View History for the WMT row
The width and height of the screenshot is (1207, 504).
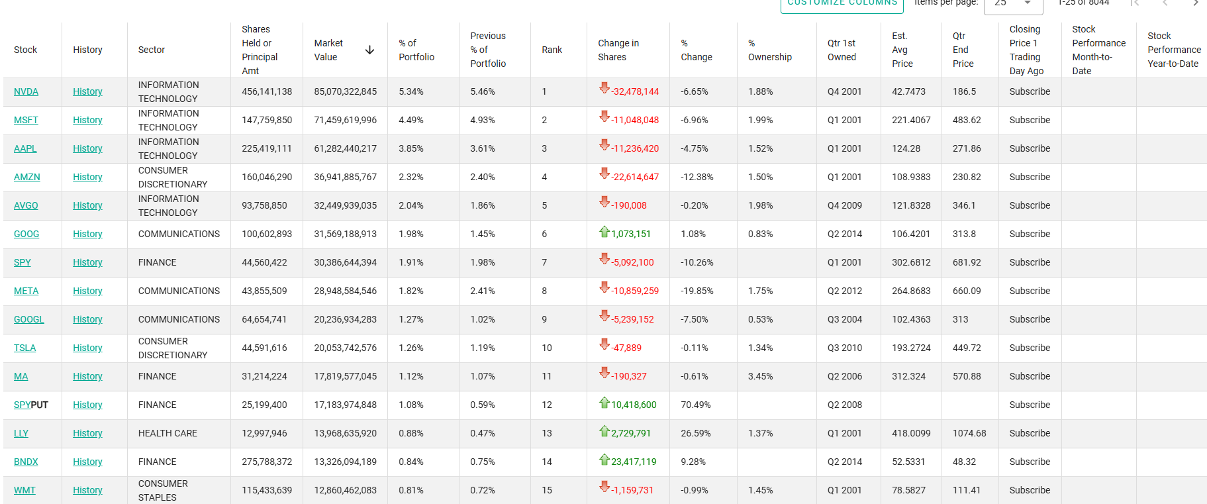(x=87, y=491)
